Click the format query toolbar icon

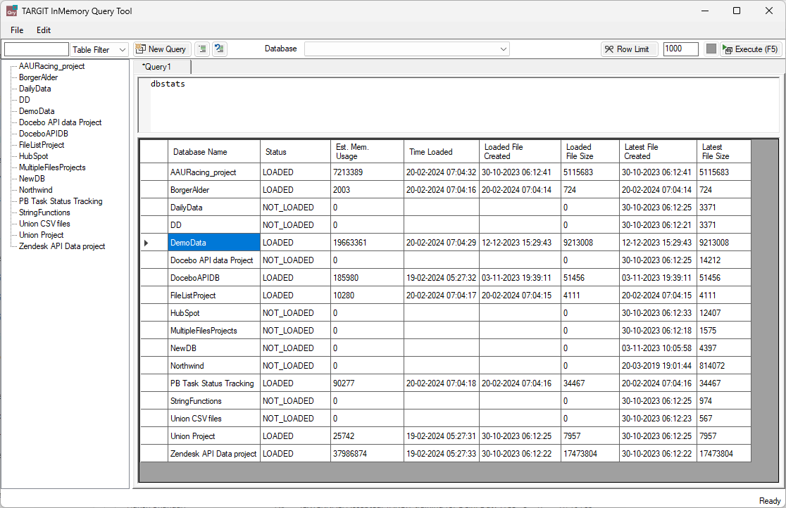coord(220,49)
